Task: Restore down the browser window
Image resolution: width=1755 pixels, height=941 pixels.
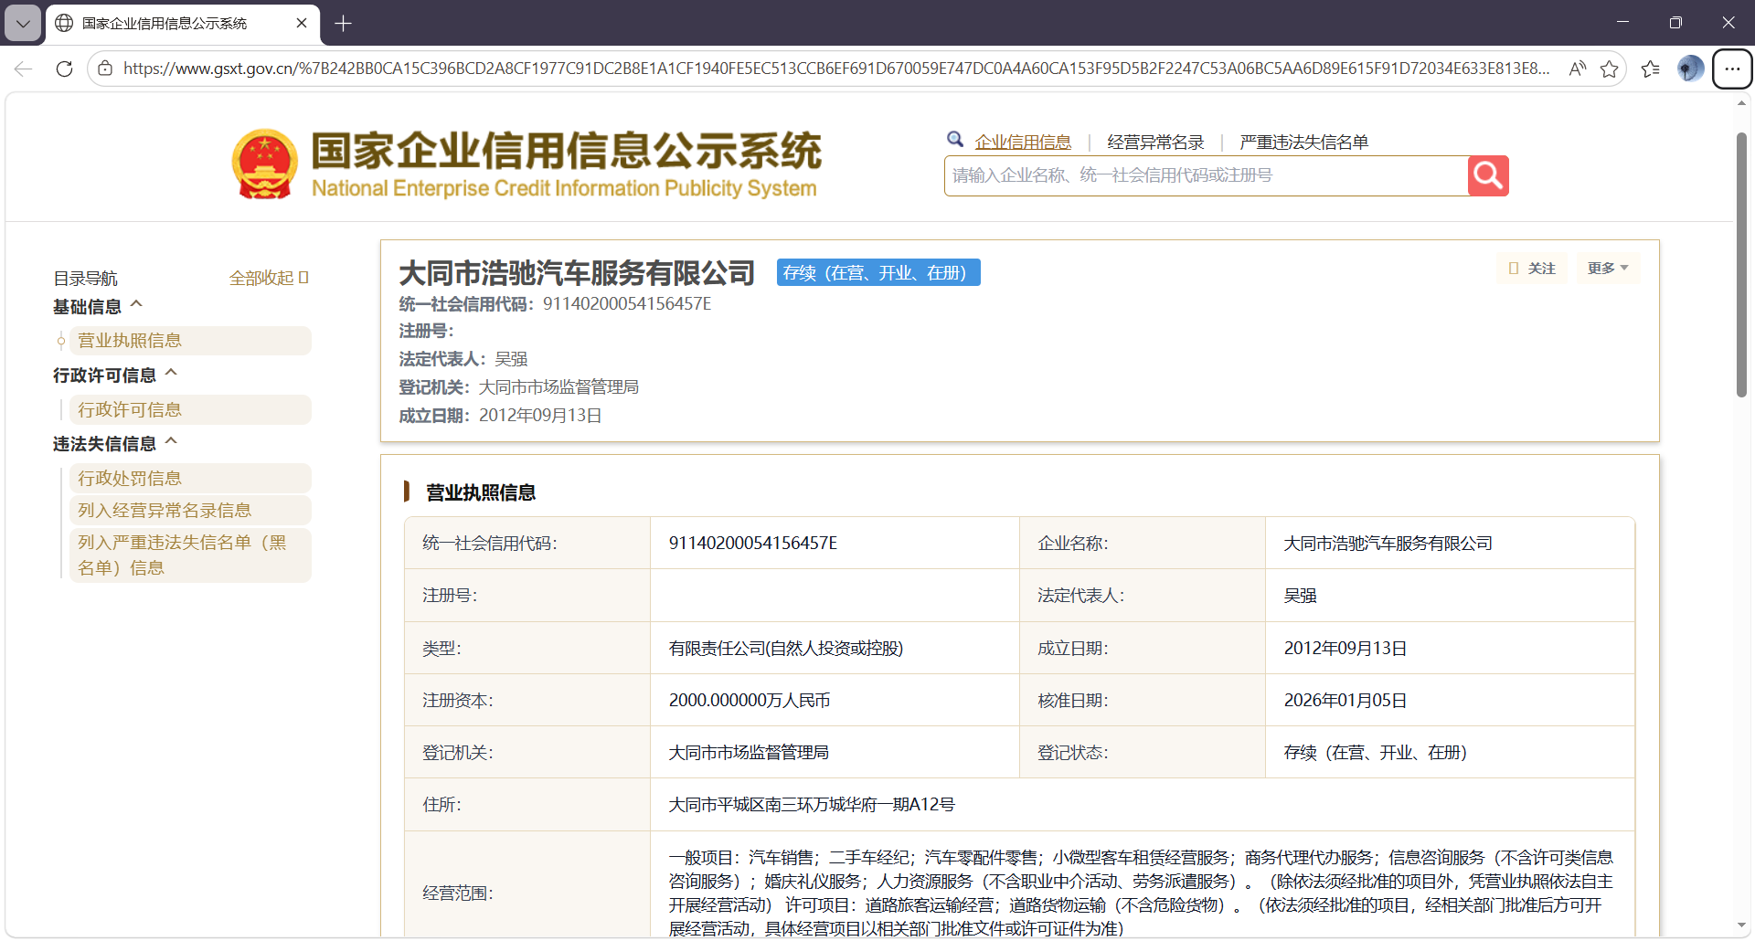Action: pos(1675,22)
